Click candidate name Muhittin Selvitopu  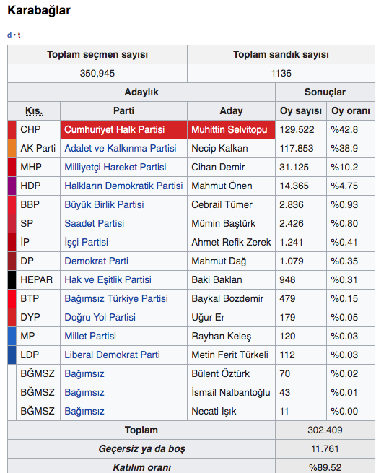coord(229,130)
